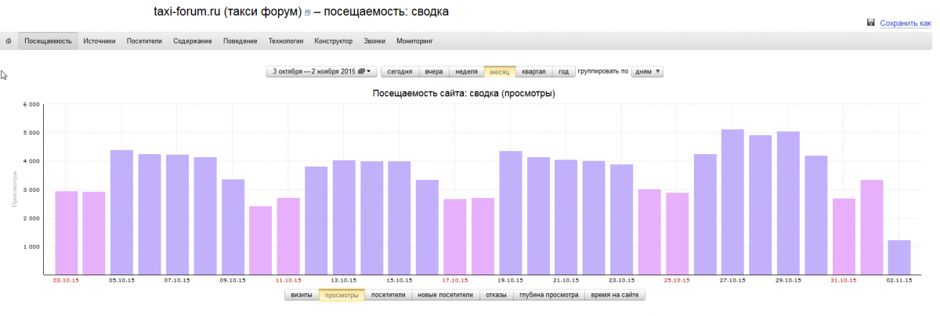Click the y-axis value 2 000
This screenshot has height=316, width=940.
tap(31, 218)
